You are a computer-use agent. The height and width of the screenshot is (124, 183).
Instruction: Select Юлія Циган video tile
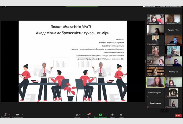(x=155, y=72)
